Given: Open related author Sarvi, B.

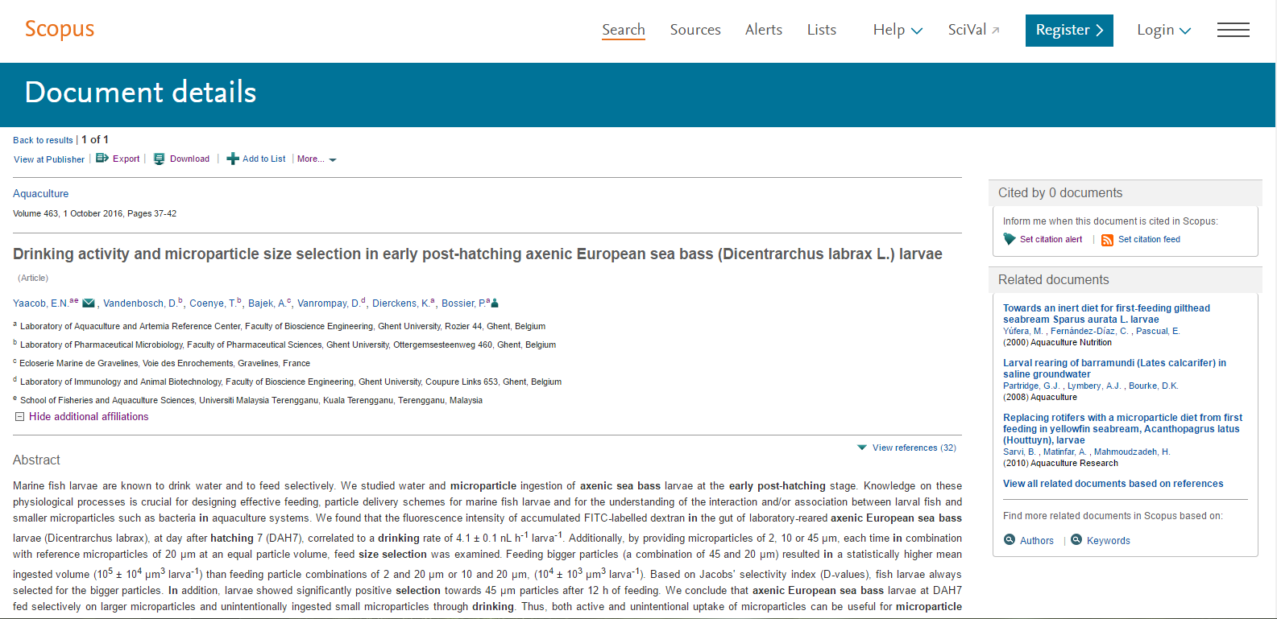Looking at the screenshot, I should pos(1019,452).
